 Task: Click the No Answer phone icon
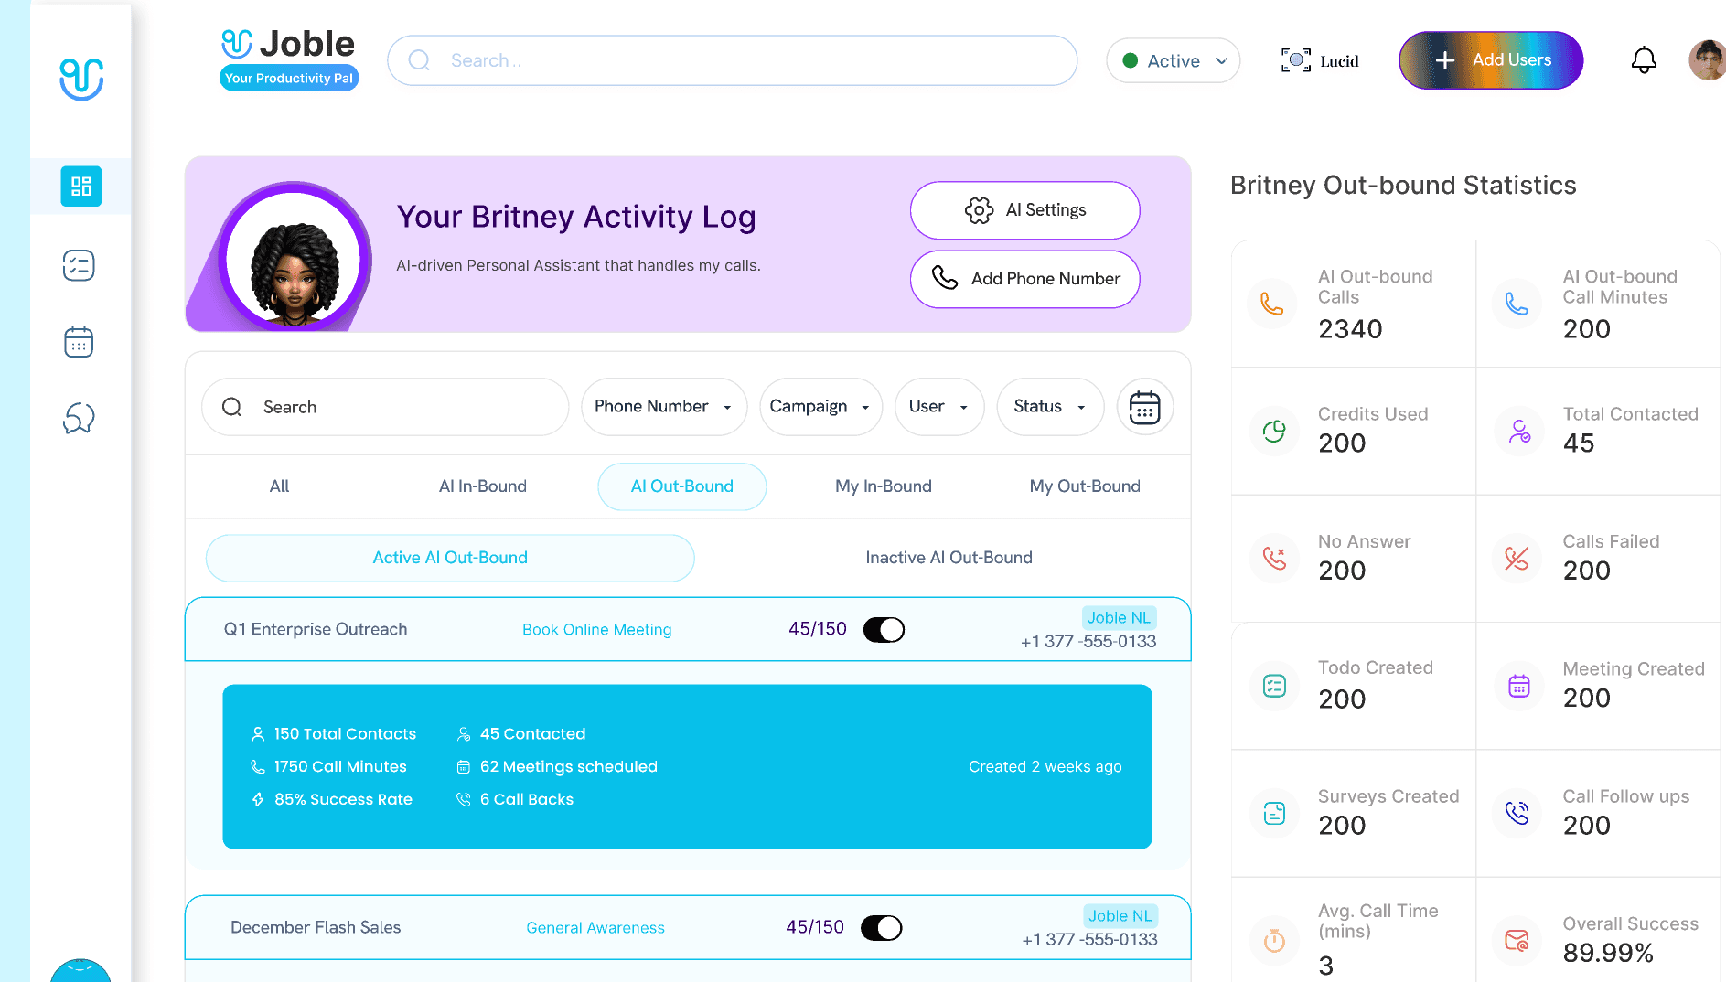pyautogui.click(x=1273, y=558)
